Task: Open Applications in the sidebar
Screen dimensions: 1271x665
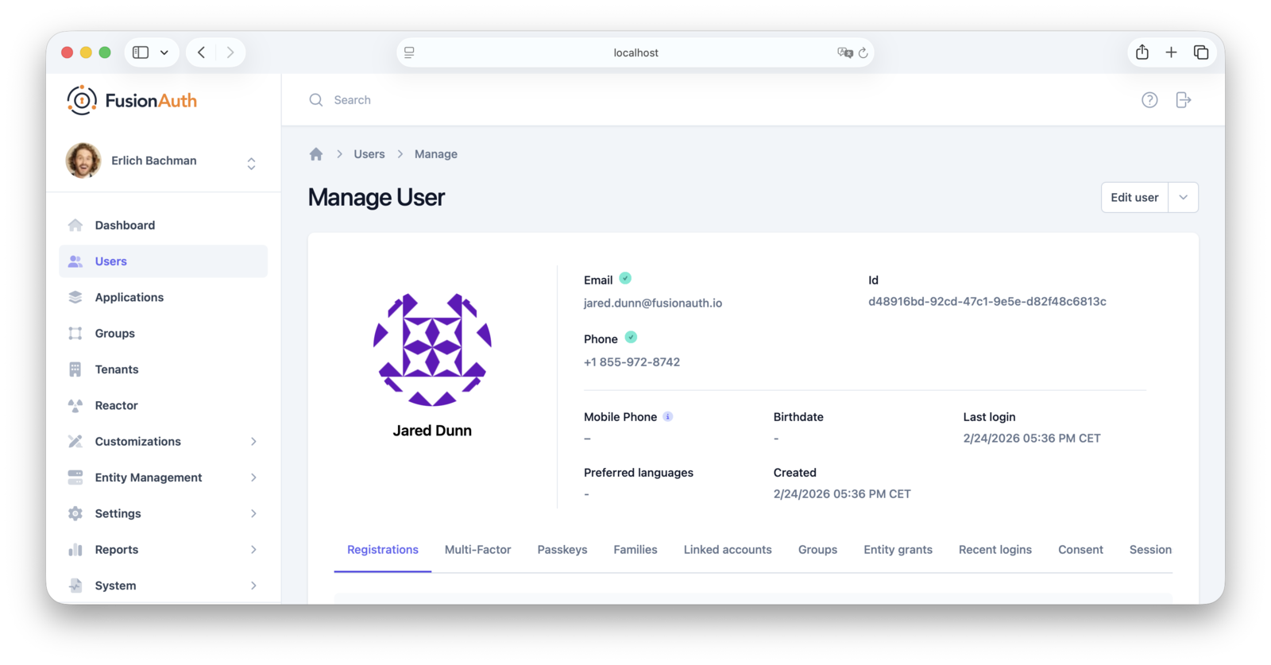Action: coord(129,297)
